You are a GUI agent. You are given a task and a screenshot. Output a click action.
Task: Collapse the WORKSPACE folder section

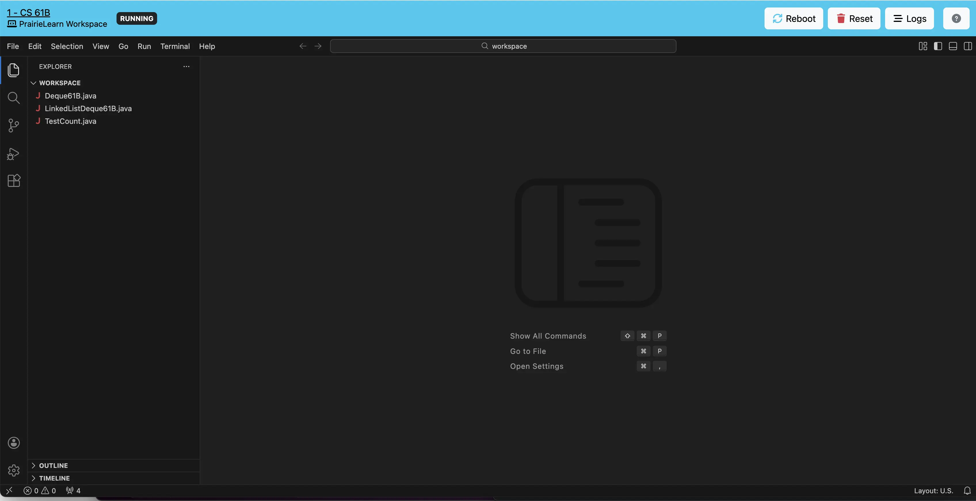coord(60,83)
